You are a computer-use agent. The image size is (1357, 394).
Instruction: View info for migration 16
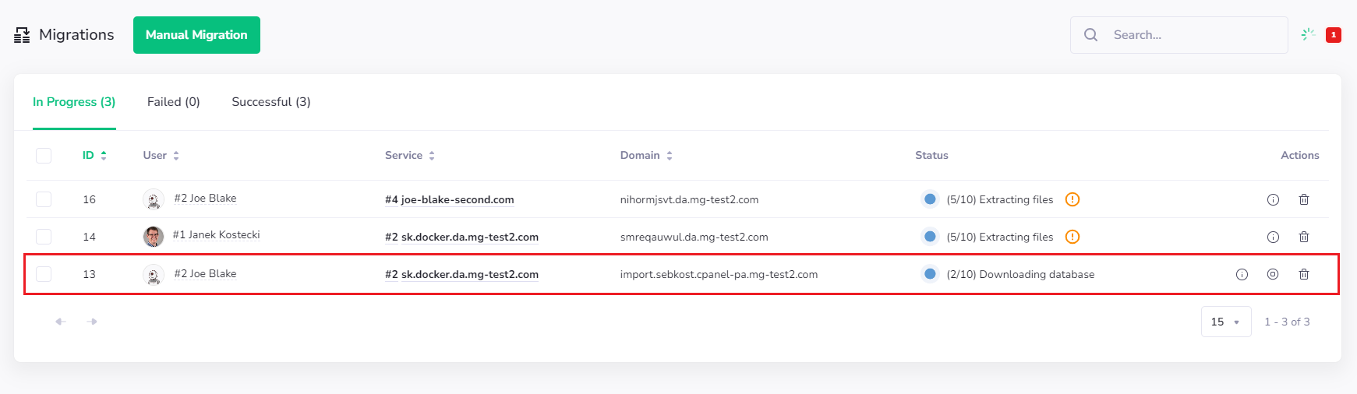[x=1273, y=199]
